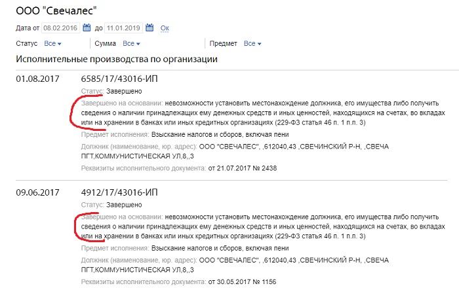Click debtor address text in case 6585/17
Image resolution: width=459 pixels, height=288 pixels.
click(x=235, y=151)
